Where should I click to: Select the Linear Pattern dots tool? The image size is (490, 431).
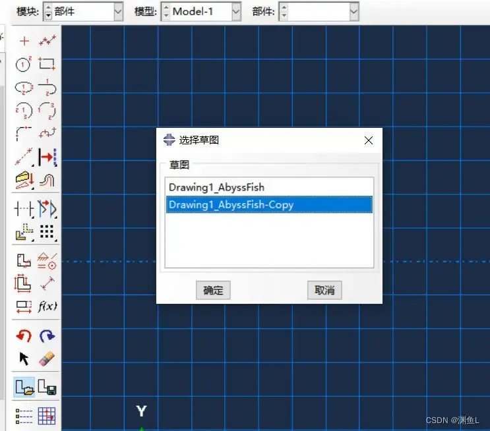coord(47,232)
